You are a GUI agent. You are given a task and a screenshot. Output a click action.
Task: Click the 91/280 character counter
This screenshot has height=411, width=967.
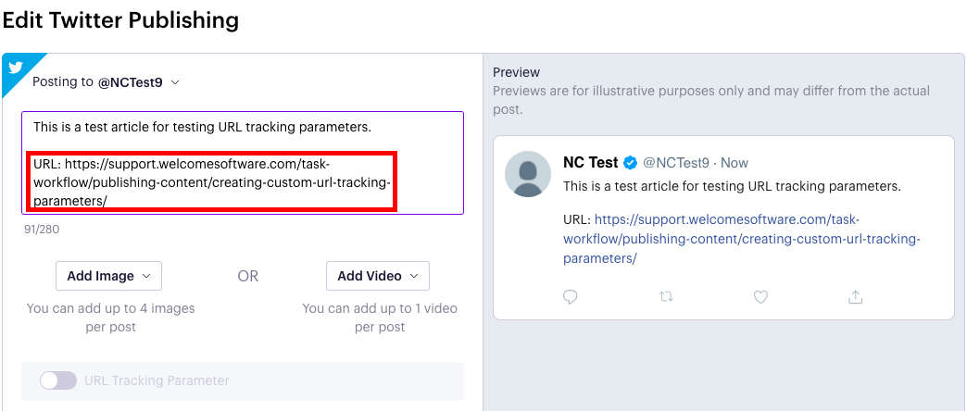coord(42,230)
